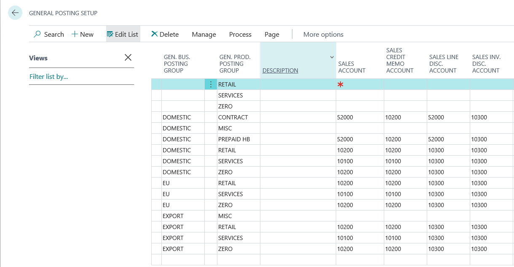Select the row selector for EXPORT MISC row

[x=156, y=216]
